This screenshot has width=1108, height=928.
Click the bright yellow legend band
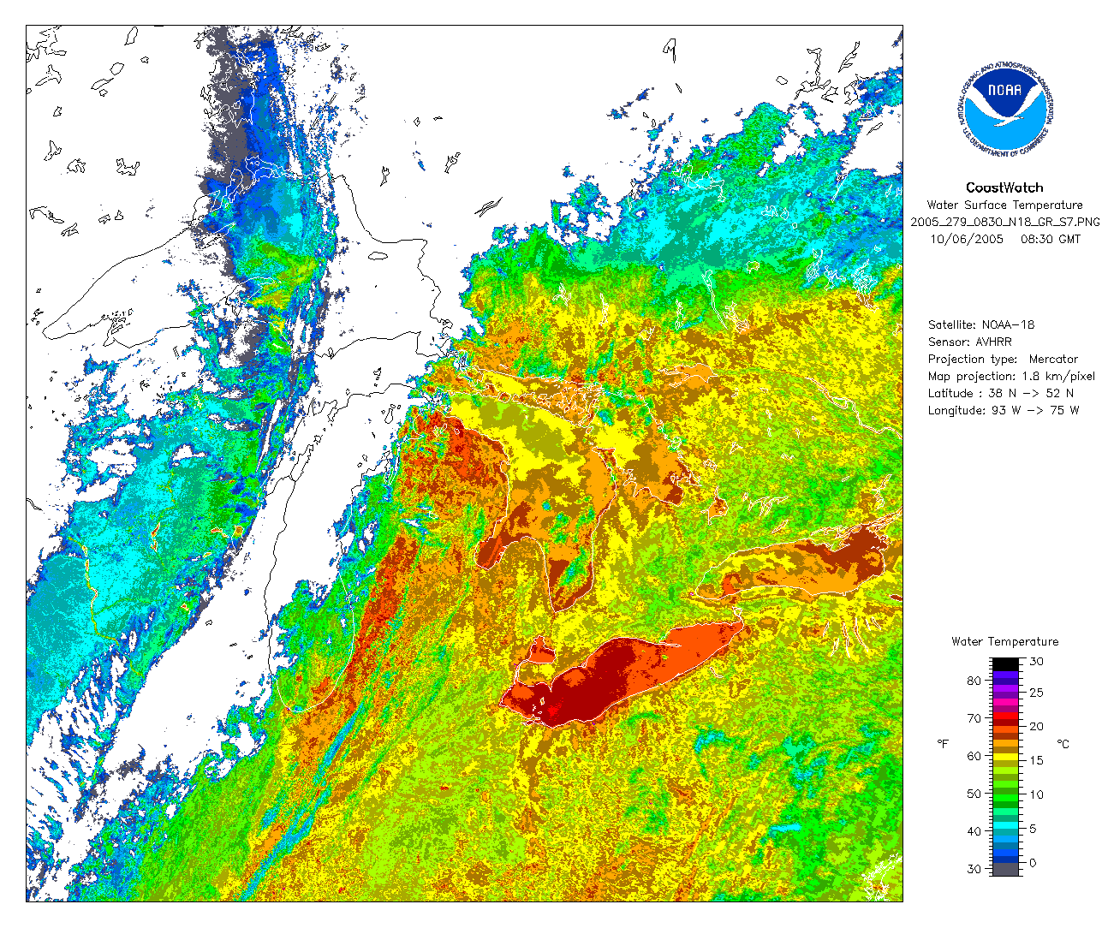point(1005,758)
